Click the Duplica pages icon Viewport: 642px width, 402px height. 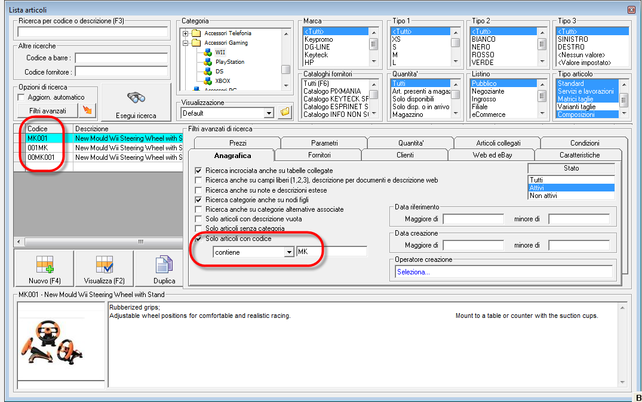pos(164,265)
